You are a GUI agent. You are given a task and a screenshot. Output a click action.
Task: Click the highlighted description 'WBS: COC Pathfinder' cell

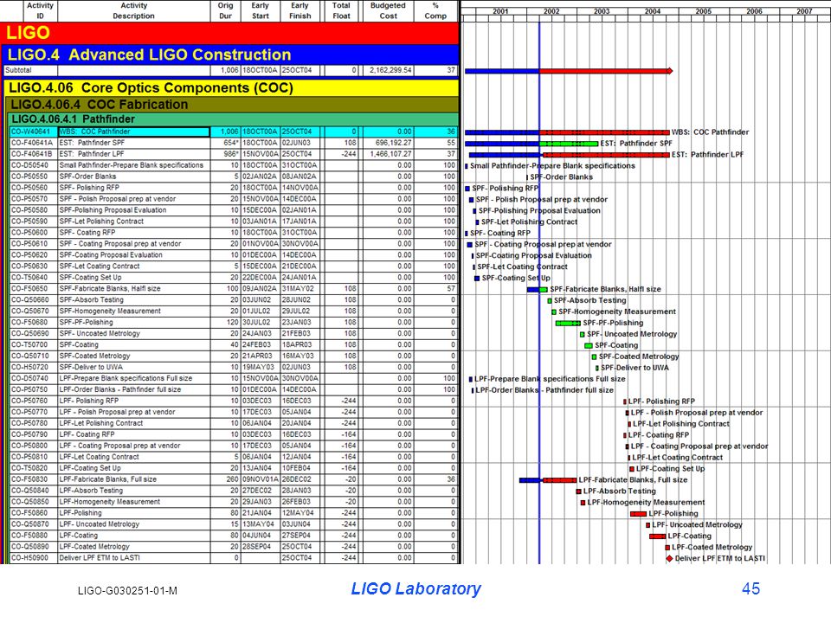tap(133, 132)
